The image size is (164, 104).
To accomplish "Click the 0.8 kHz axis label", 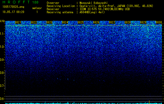I will pyautogui.click(x=2, y=73).
